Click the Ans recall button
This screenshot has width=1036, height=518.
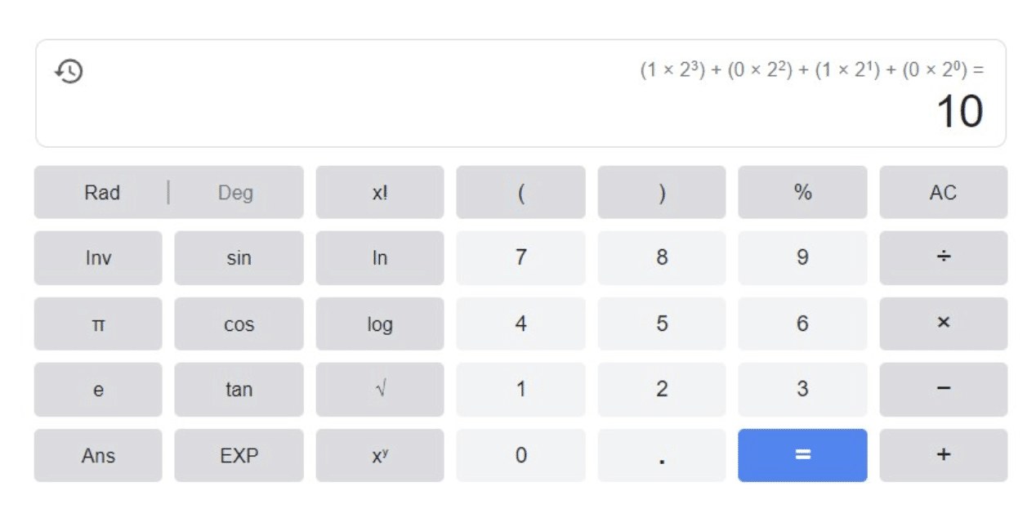(x=97, y=456)
